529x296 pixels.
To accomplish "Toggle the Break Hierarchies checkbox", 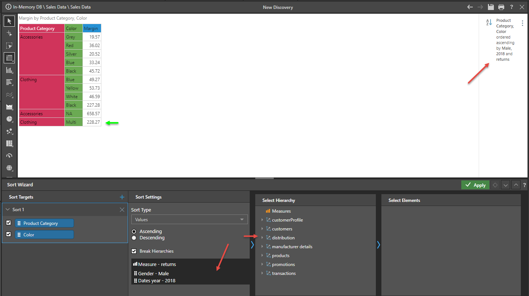I will 134,251.
